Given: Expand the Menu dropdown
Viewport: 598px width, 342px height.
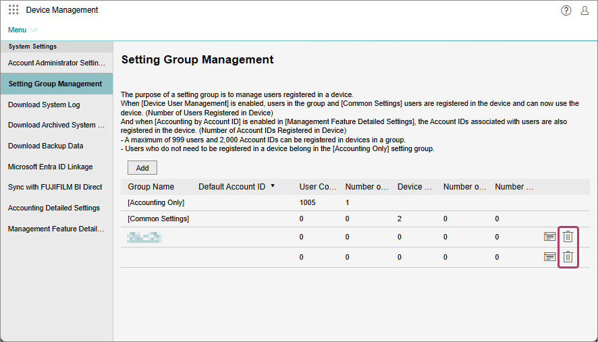Looking at the screenshot, I should [x=22, y=30].
